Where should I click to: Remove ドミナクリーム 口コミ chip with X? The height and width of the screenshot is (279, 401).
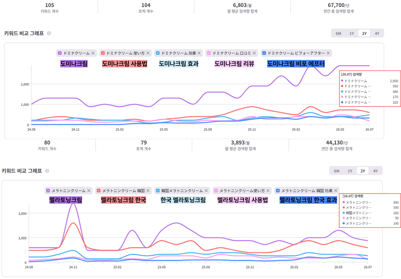tap(254, 53)
